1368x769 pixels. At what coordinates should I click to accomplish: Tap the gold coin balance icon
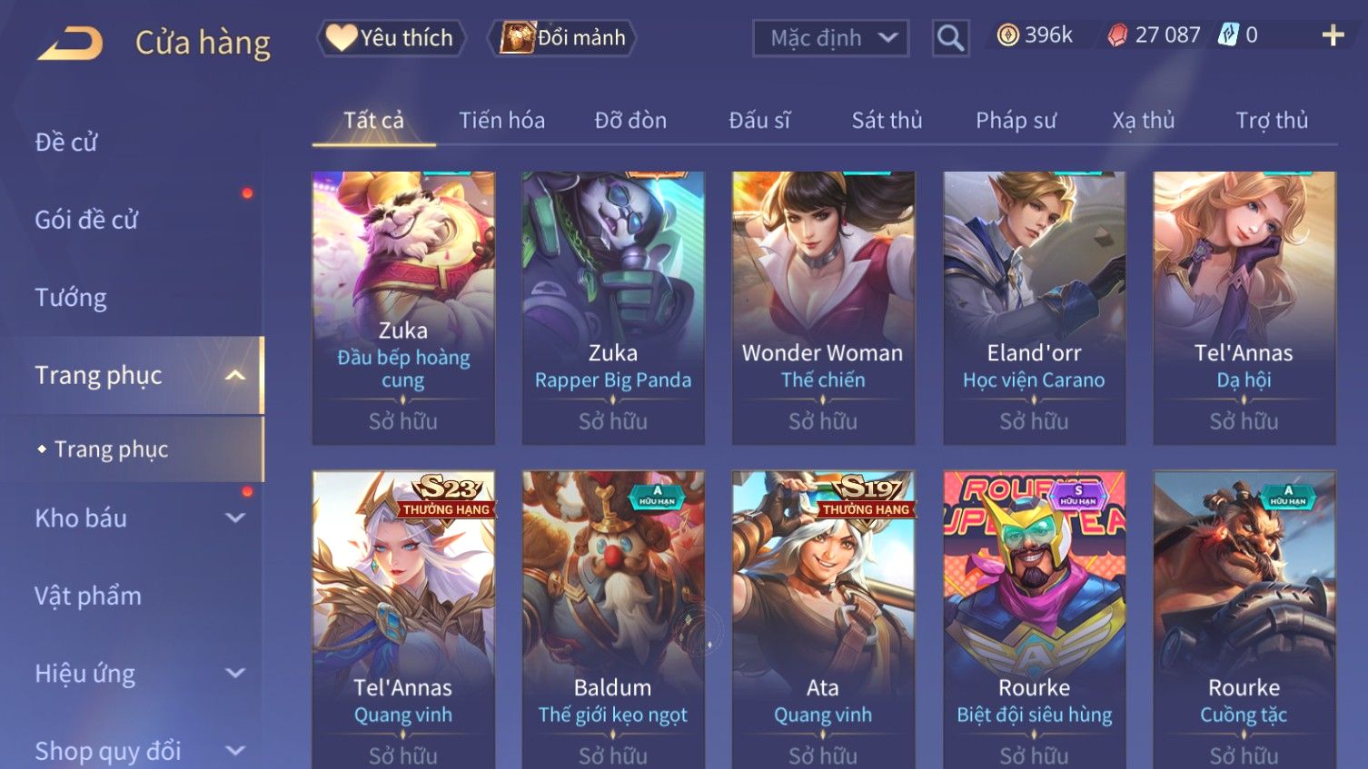(1007, 35)
